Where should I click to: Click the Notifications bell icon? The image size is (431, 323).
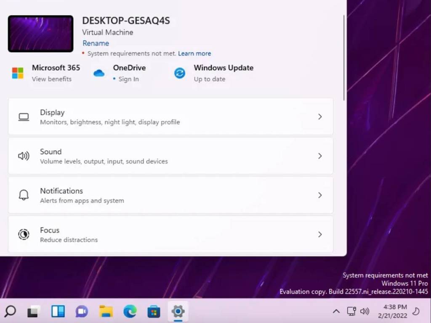pyautogui.click(x=24, y=195)
